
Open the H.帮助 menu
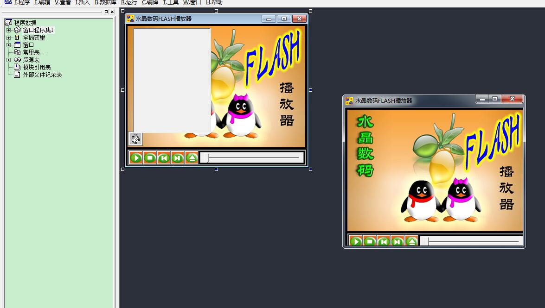(x=214, y=2)
